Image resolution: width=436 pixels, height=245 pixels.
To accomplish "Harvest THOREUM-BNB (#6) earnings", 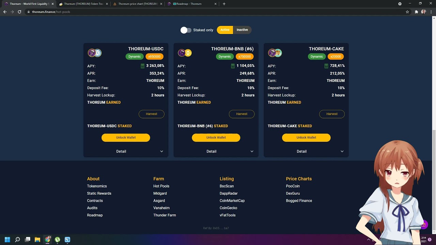I will 242,114.
